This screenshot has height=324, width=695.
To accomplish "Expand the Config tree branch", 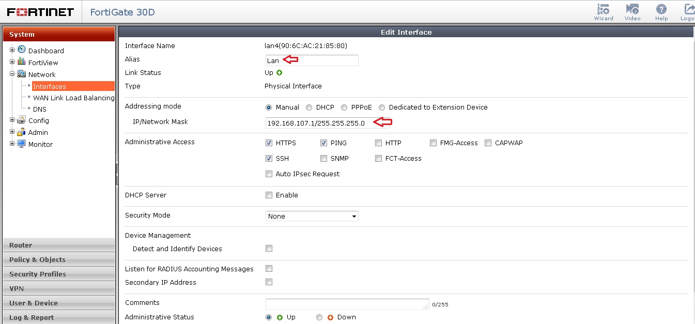I will click(11, 120).
